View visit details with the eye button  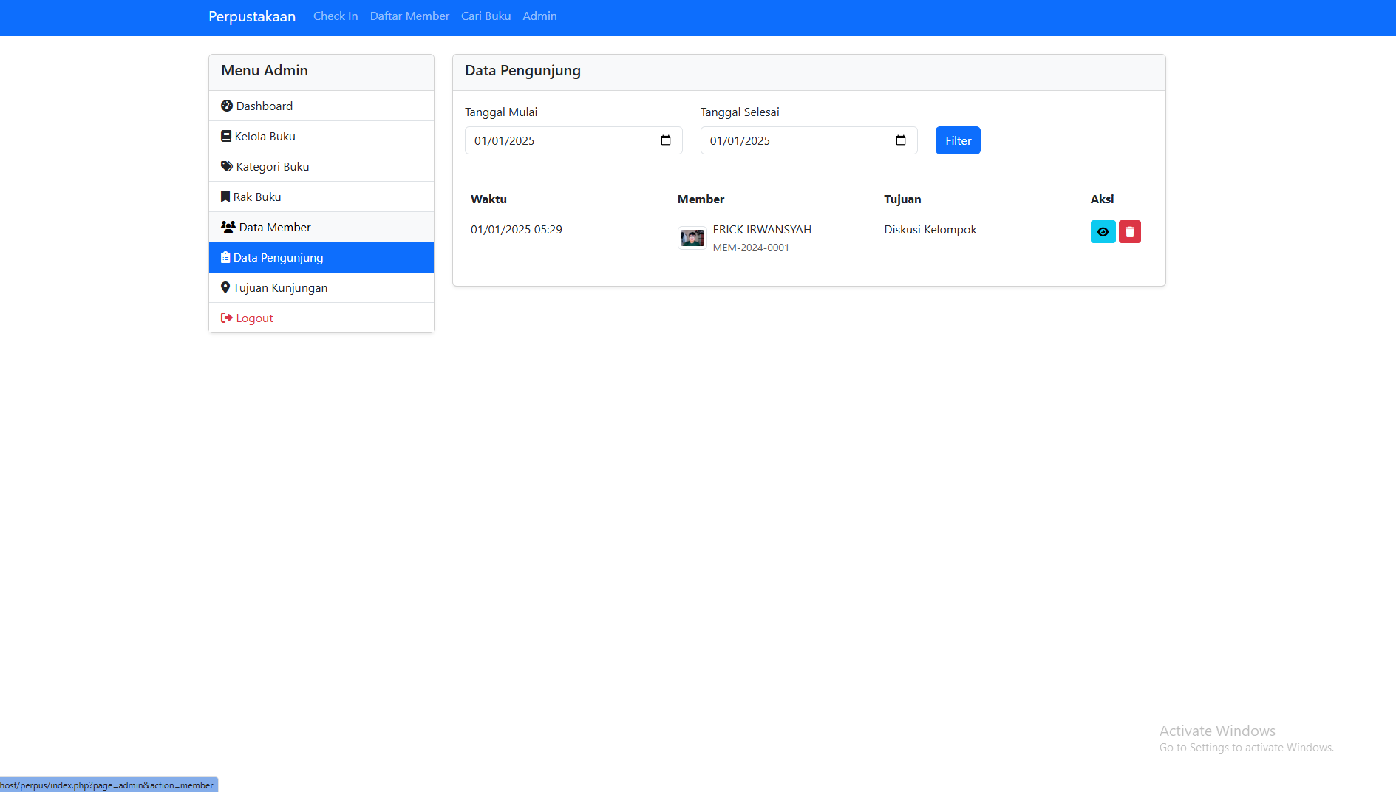[x=1103, y=232]
